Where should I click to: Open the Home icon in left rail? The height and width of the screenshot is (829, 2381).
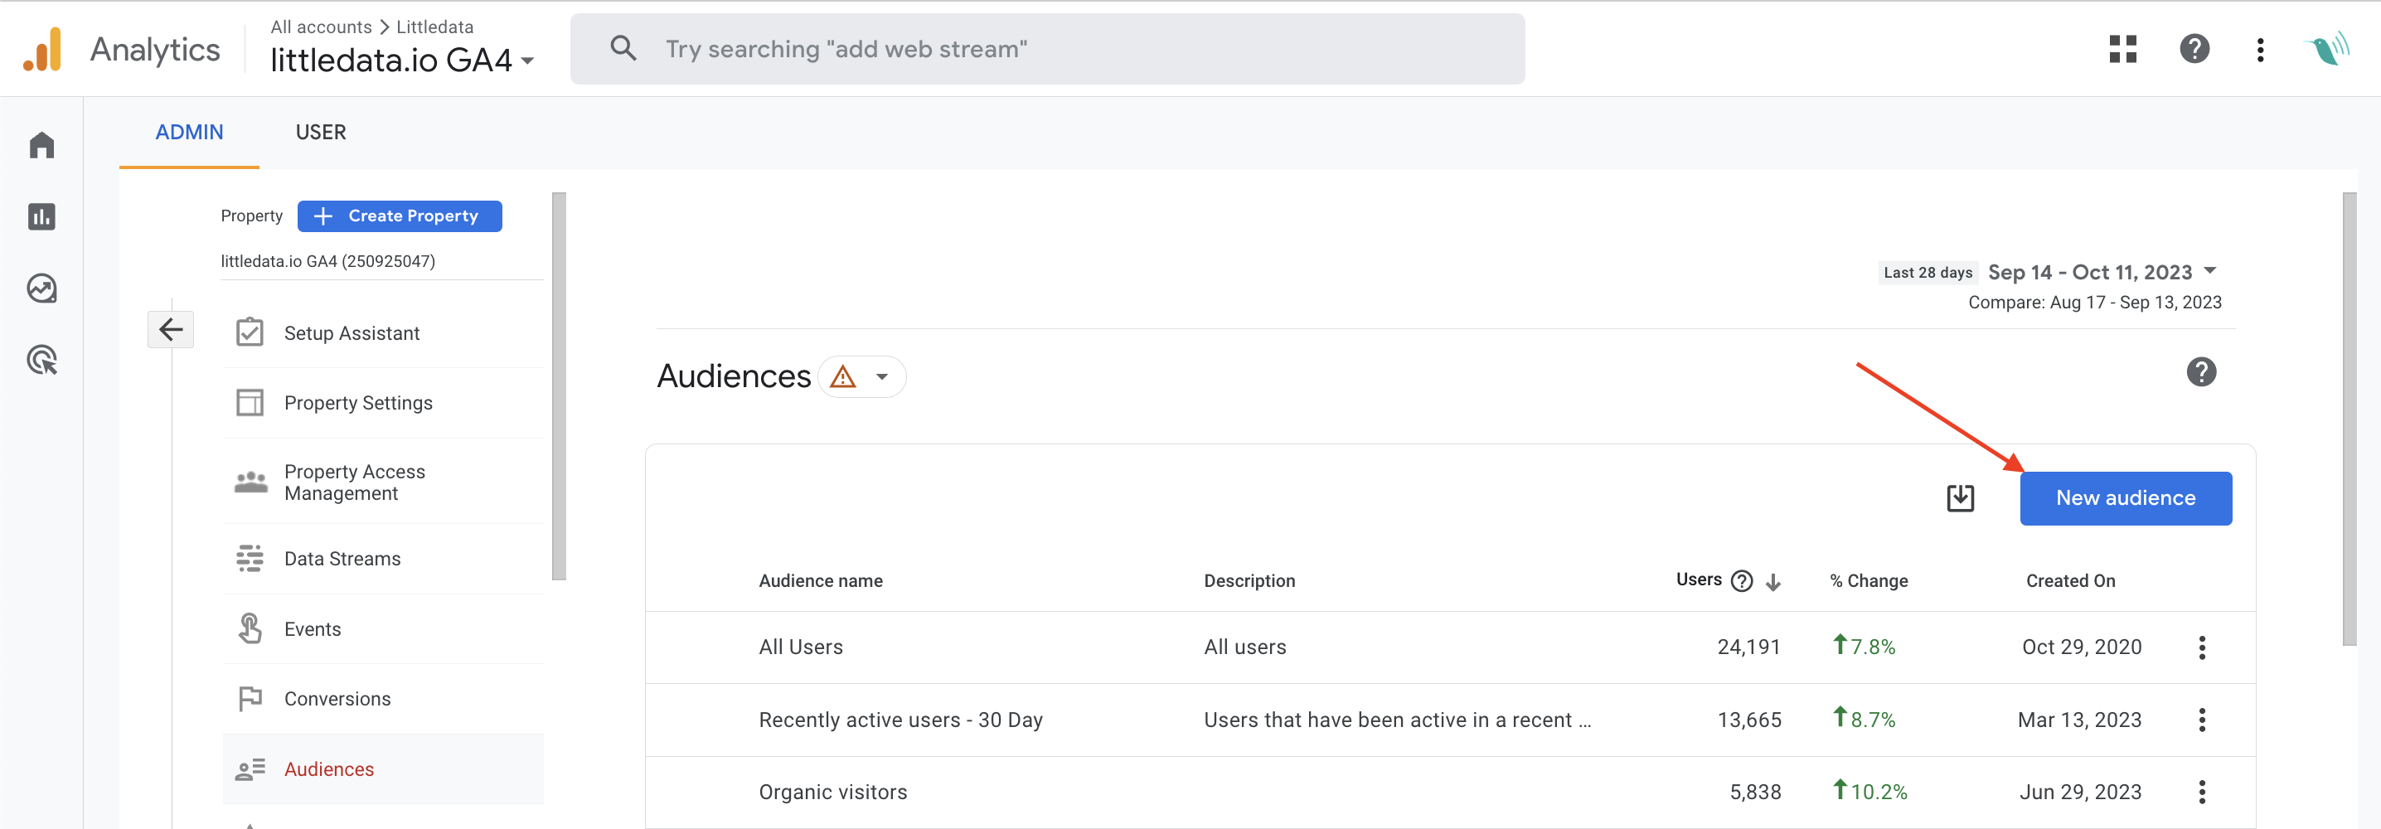tap(41, 145)
